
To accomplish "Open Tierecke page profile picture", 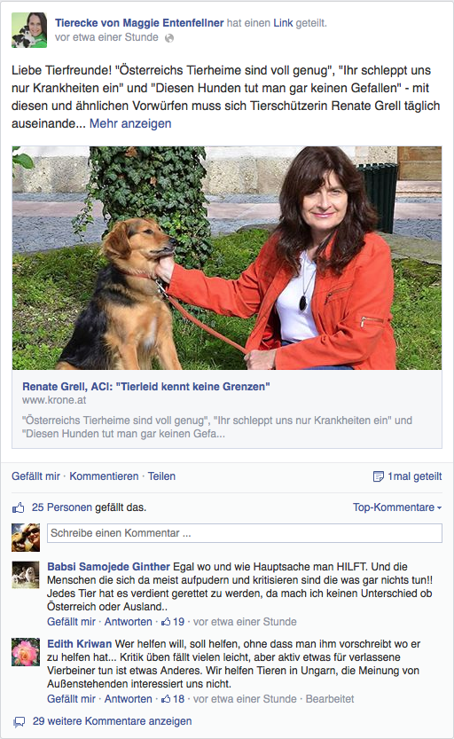I will (29, 30).
